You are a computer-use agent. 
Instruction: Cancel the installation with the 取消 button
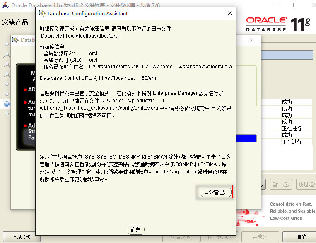point(301,237)
